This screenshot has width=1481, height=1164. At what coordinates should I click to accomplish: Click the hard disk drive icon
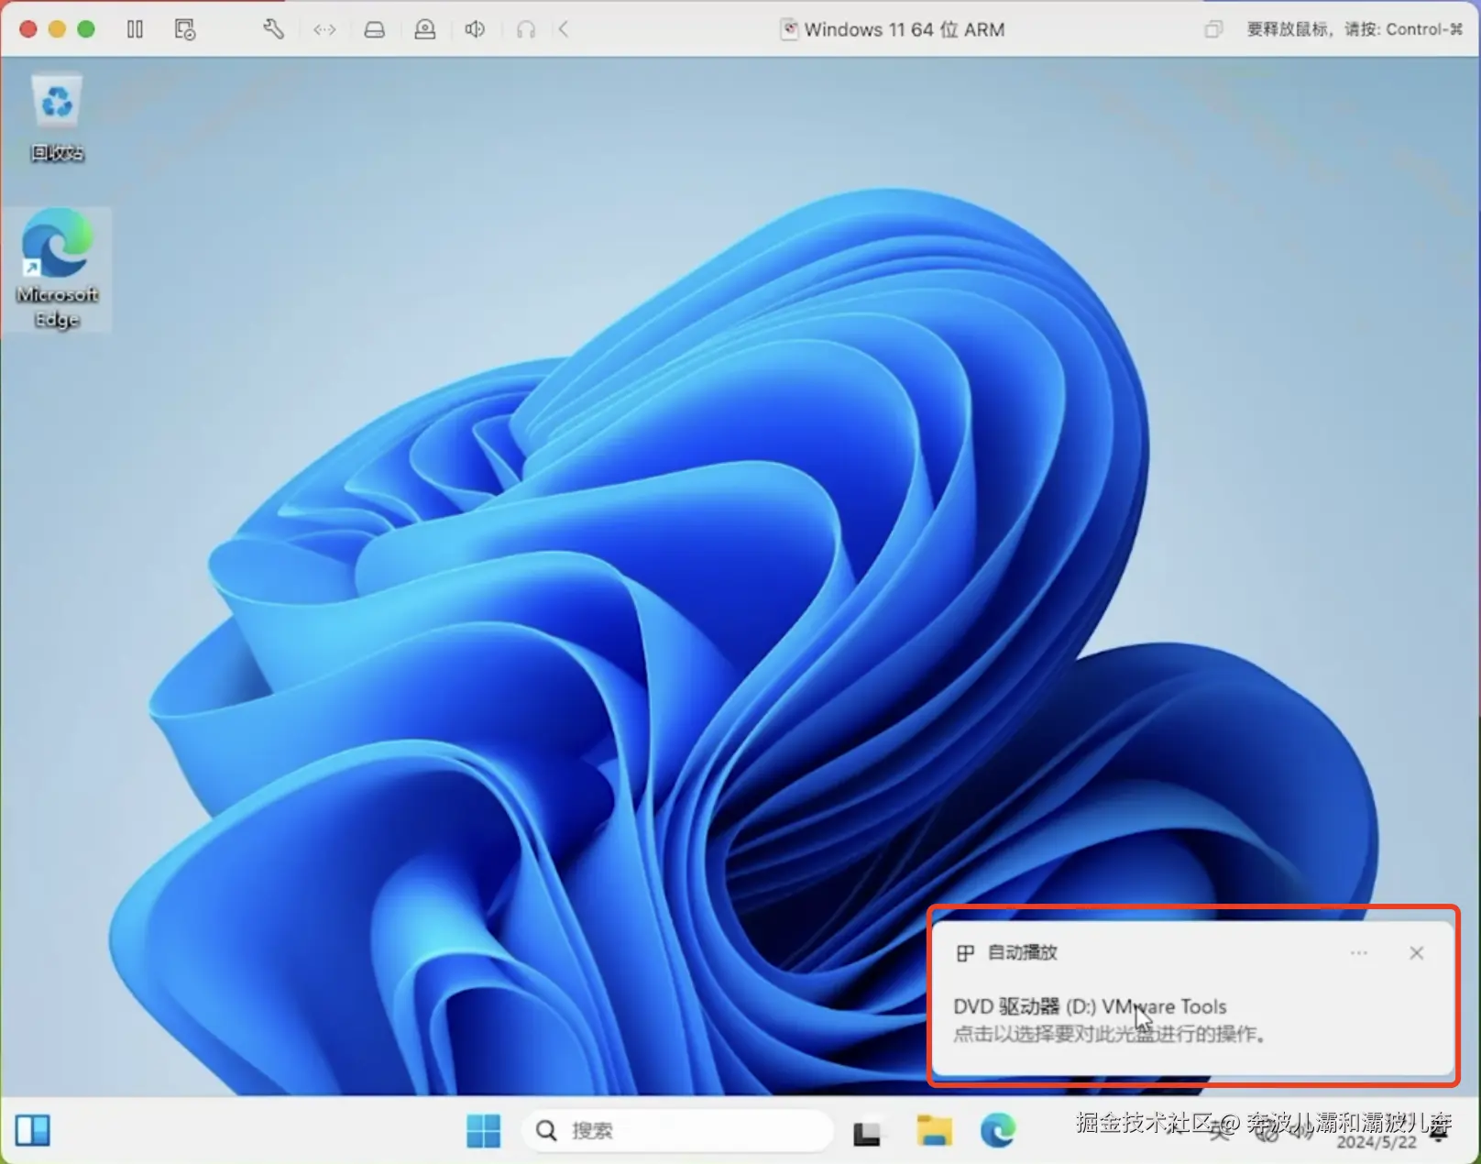375,29
